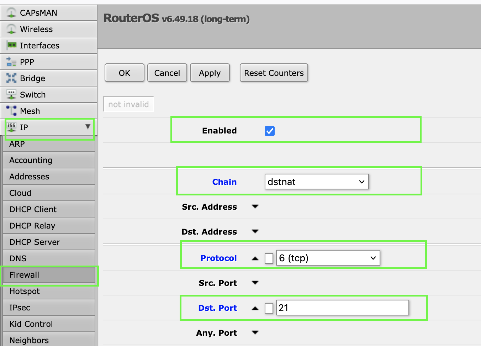
Task: Go to Interfaces section
Action: pos(48,46)
